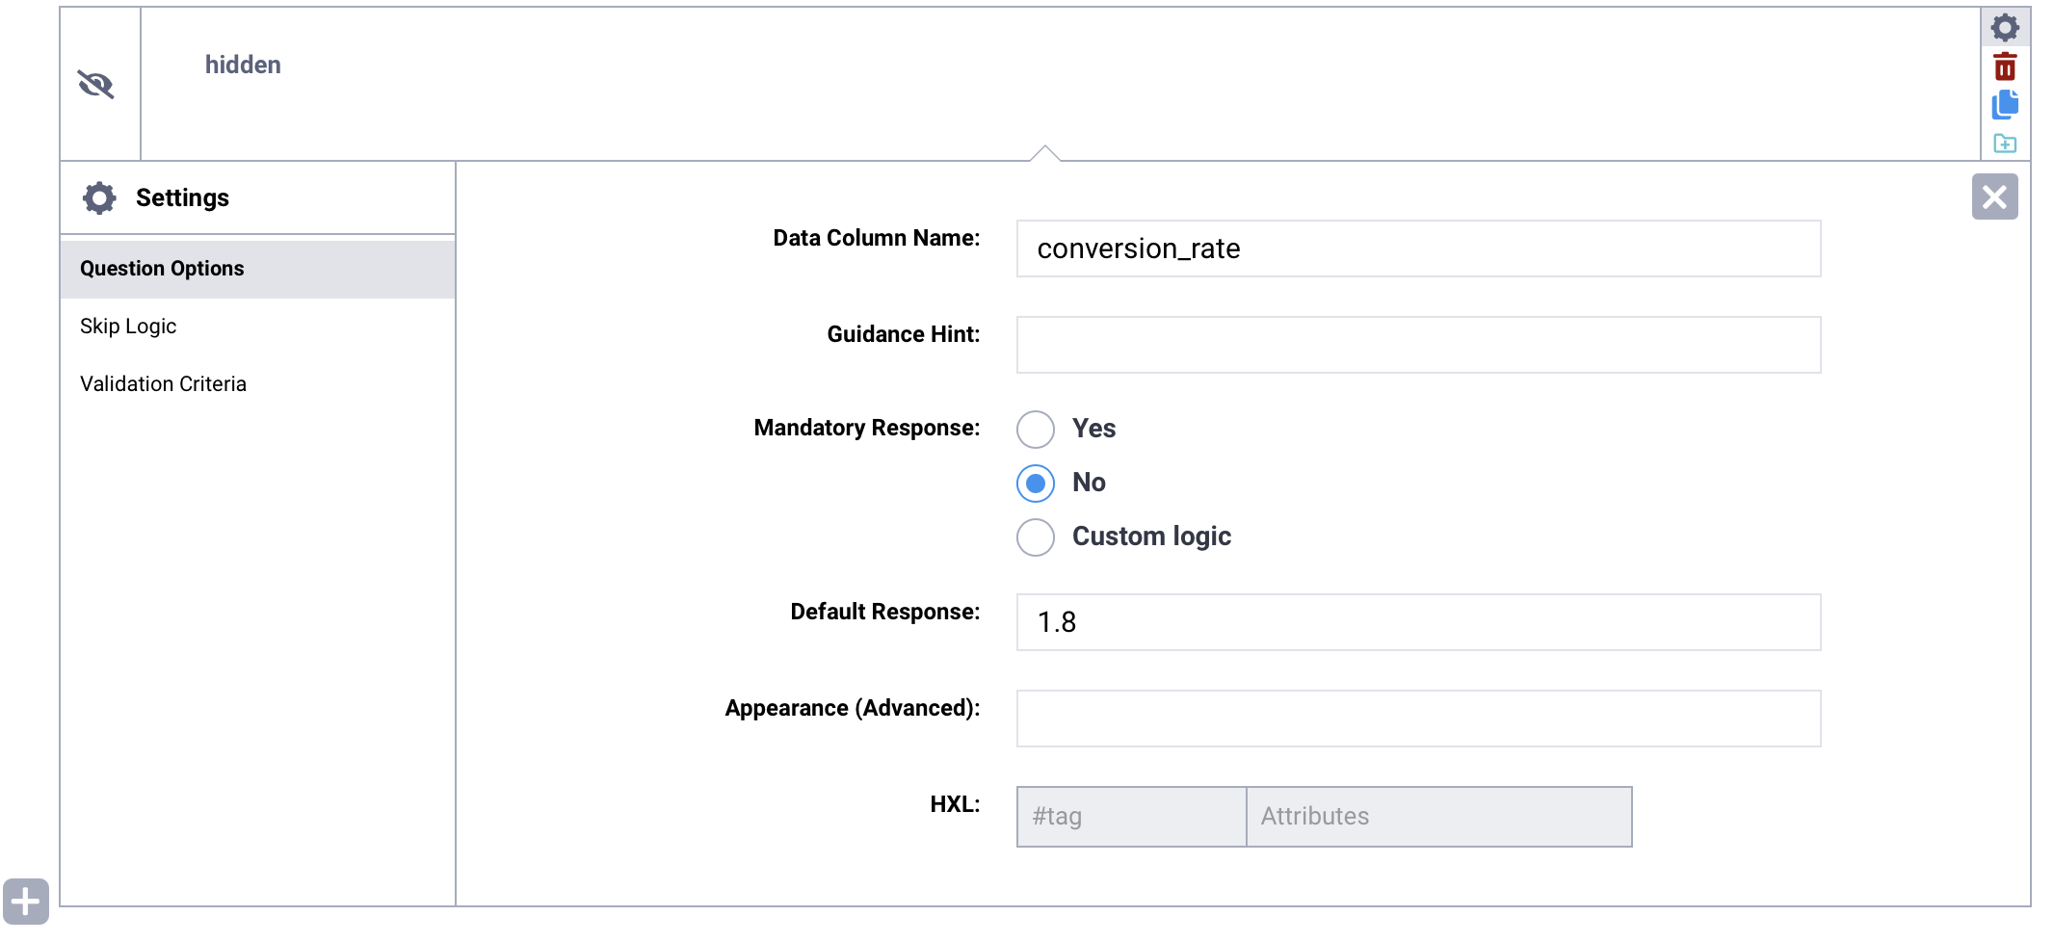Select No for Mandatory Response
2054x942 pixels.
1035,484
